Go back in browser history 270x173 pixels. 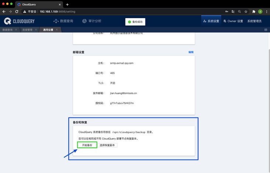click(4, 11)
